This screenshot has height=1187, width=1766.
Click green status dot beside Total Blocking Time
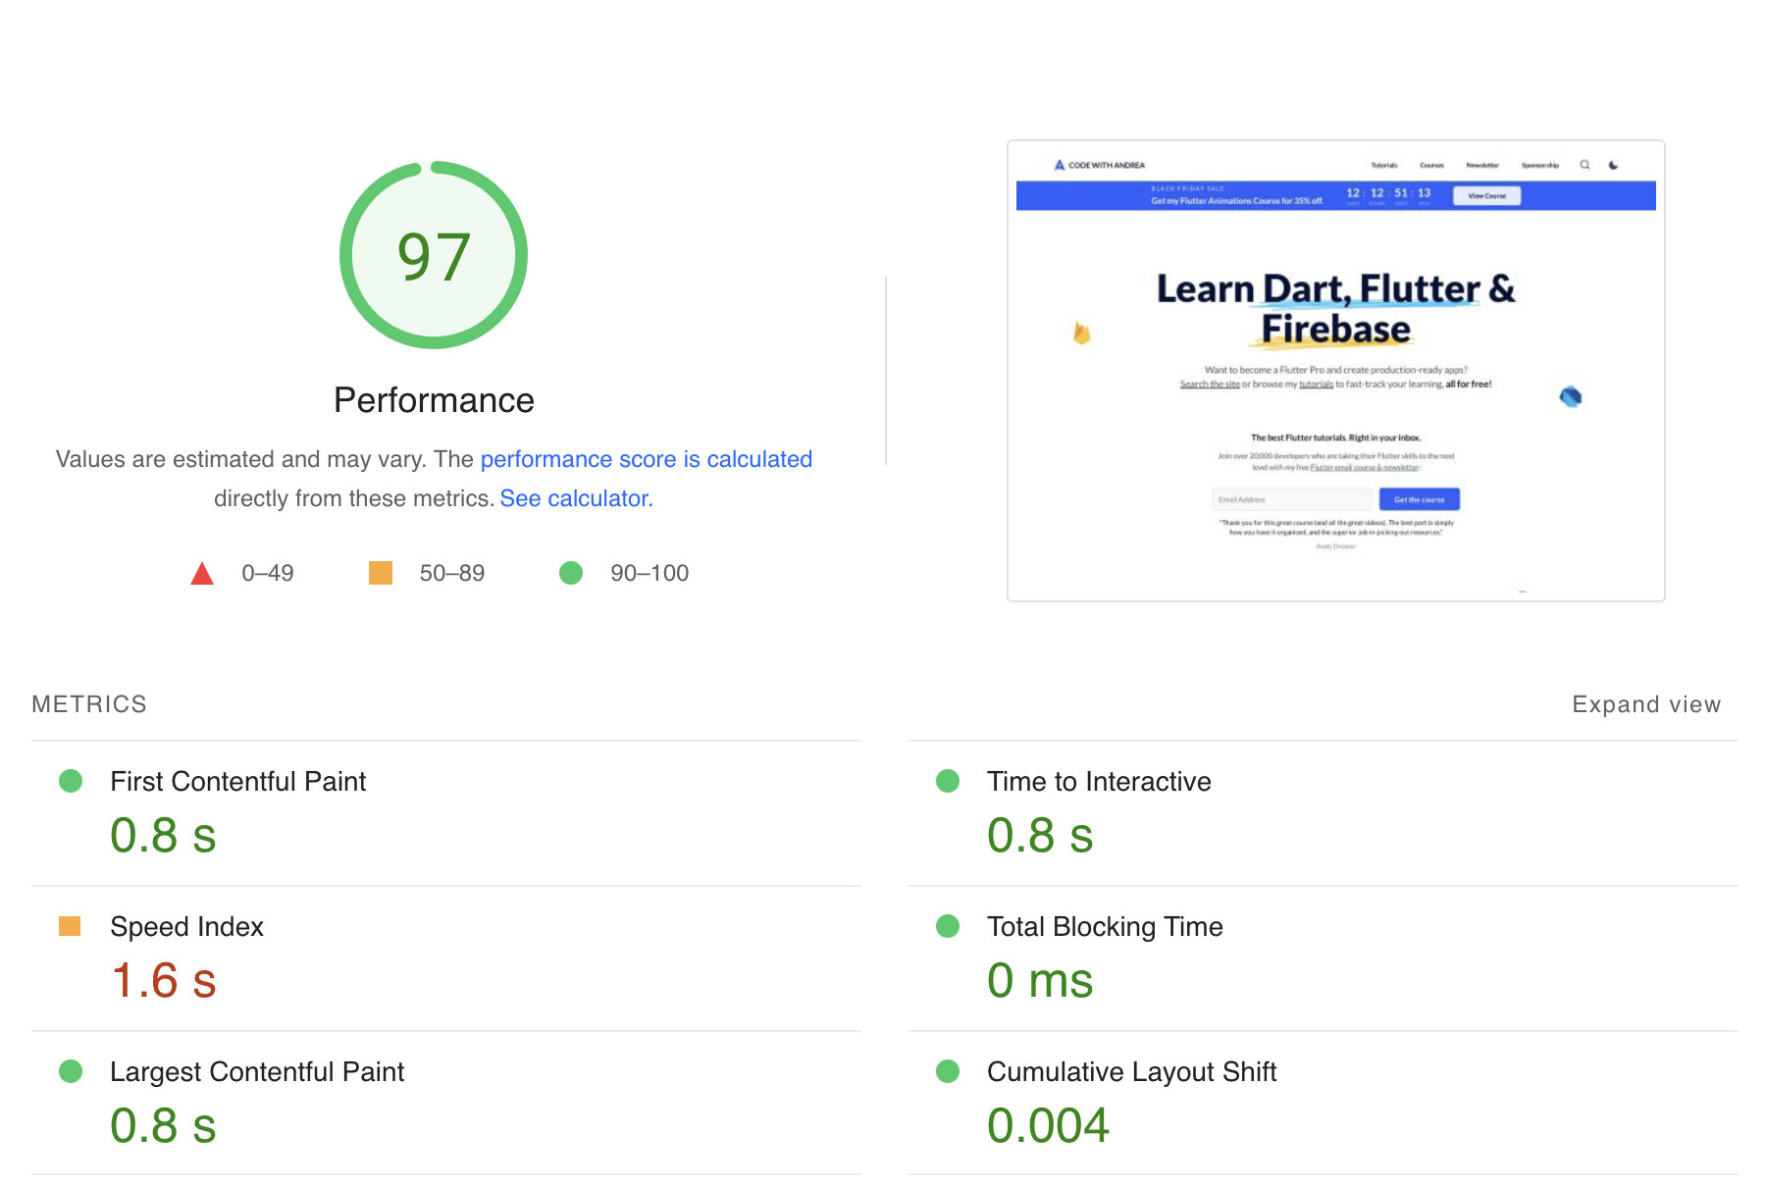pyautogui.click(x=948, y=926)
